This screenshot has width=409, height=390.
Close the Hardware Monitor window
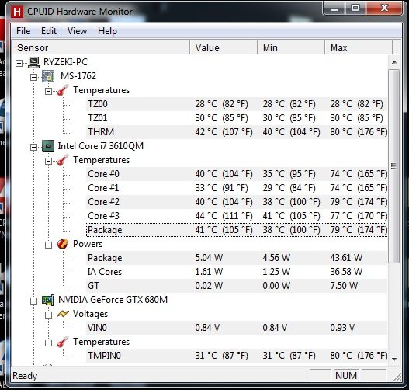tap(383, 9)
